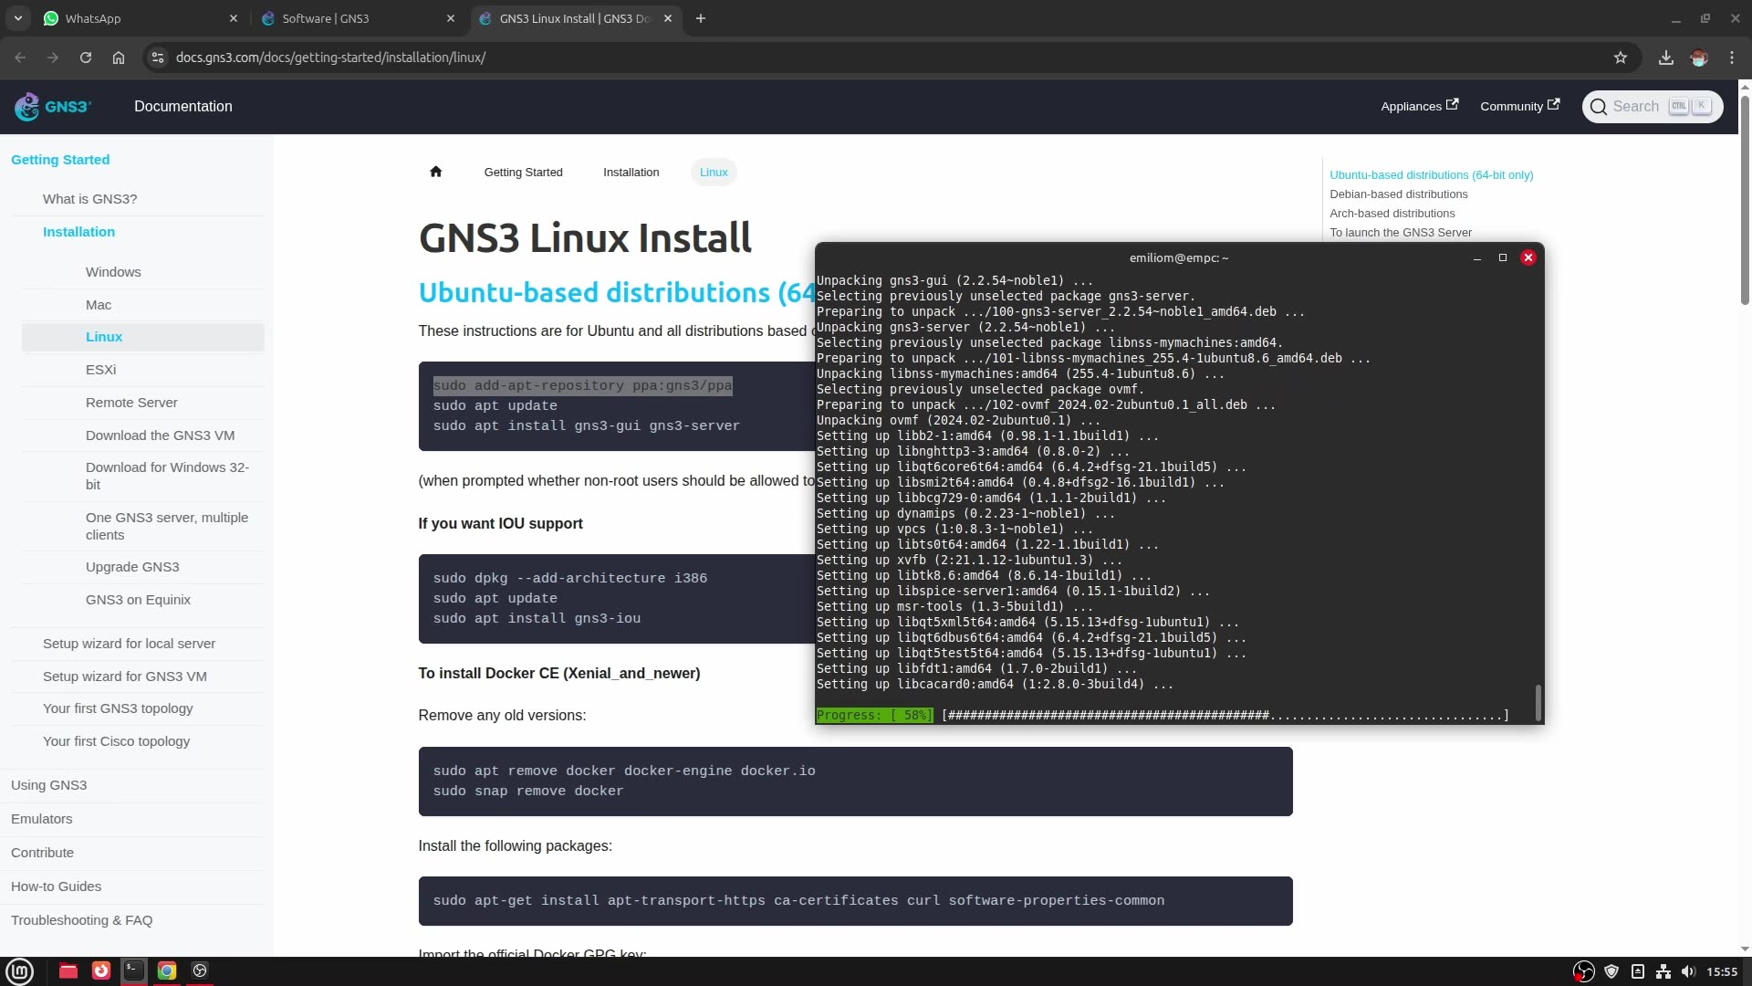Jump to Debian-based distributions section
Image resolution: width=1752 pixels, height=986 pixels.
(x=1398, y=194)
